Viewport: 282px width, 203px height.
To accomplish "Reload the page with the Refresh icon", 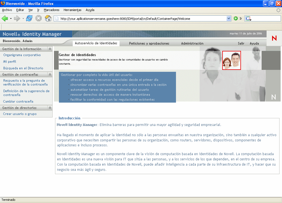I will pyautogui.click(x=29, y=18).
